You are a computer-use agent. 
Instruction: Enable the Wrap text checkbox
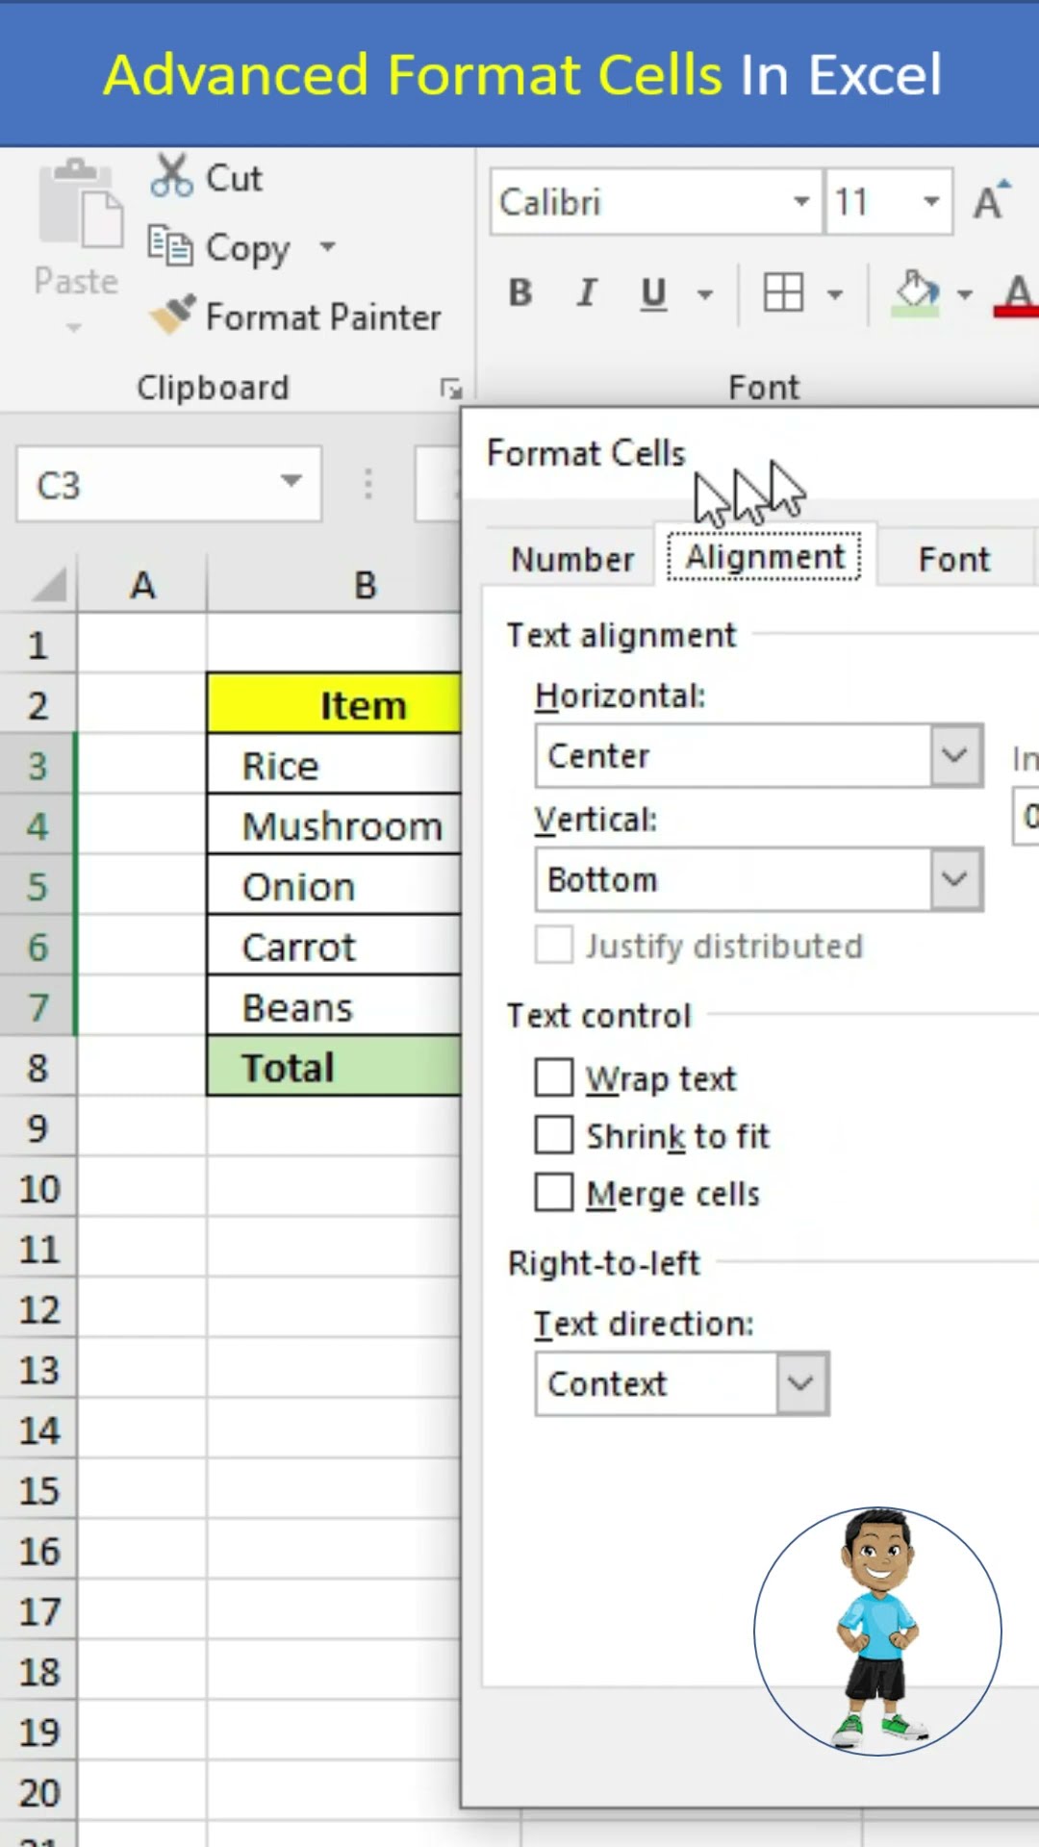pos(554,1077)
